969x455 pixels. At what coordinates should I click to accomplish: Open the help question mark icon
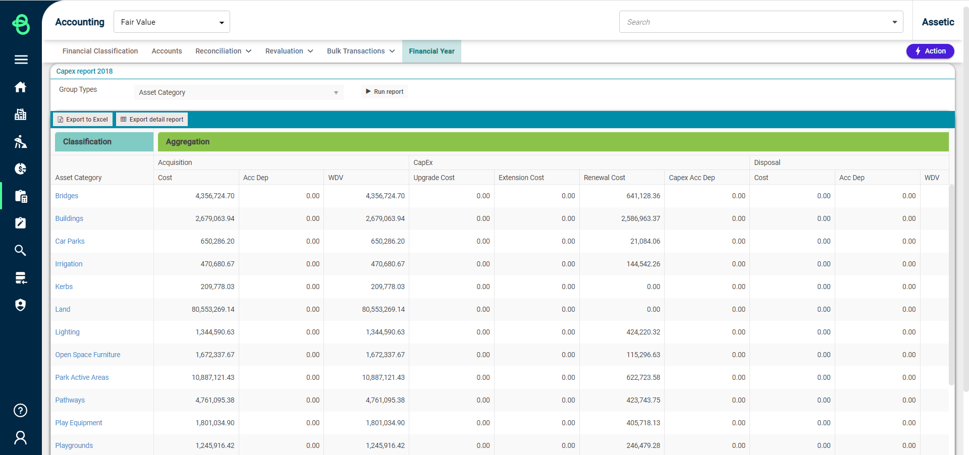[21, 411]
